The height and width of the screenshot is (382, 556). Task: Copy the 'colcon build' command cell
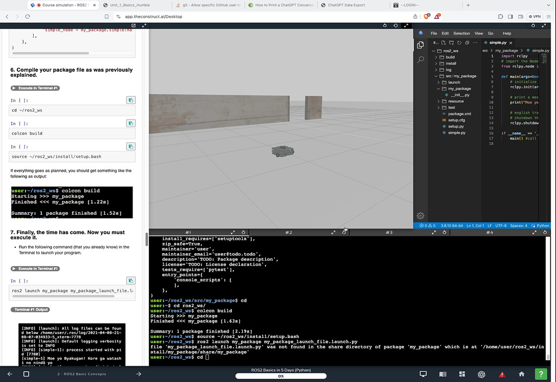(131, 123)
